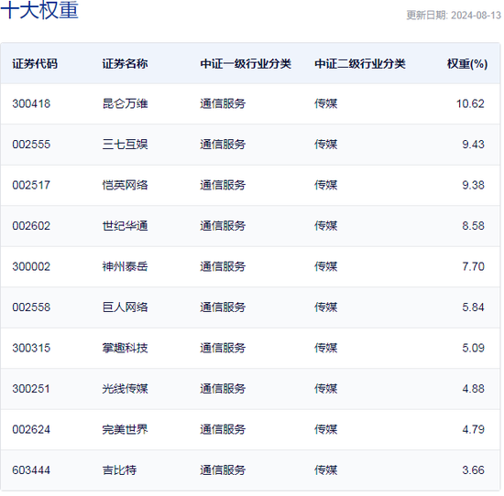Click 通信服务 in the 完美世界 row
Screen dimensions: 504x496
coord(223,430)
